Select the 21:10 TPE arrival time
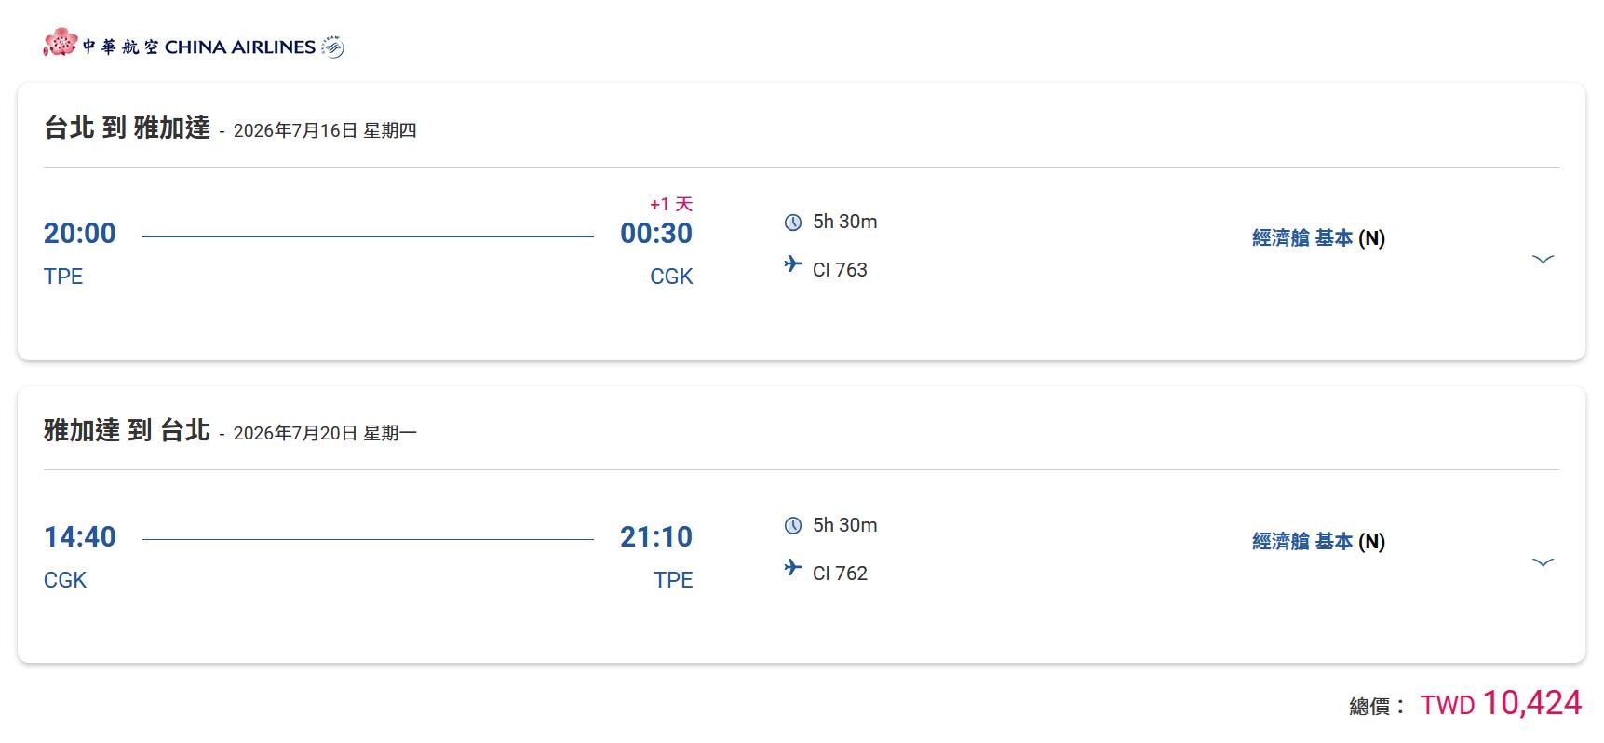The height and width of the screenshot is (743, 1604). click(656, 537)
